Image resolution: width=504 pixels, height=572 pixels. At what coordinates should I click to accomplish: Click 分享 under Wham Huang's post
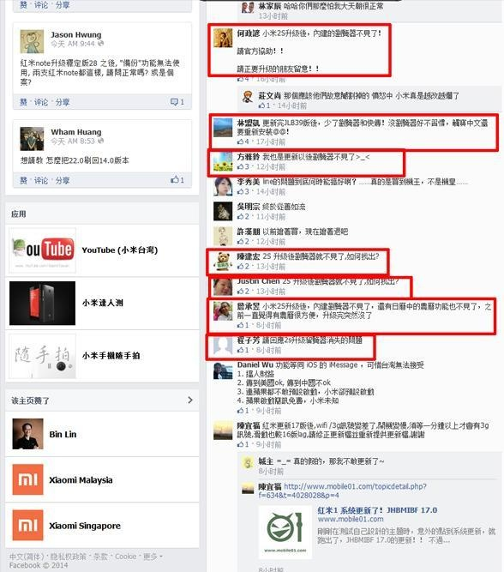[x=63, y=180]
